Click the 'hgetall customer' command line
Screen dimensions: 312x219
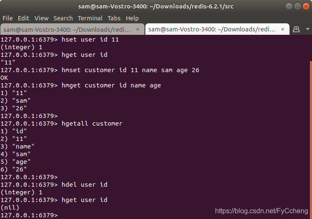[x=61, y=124]
